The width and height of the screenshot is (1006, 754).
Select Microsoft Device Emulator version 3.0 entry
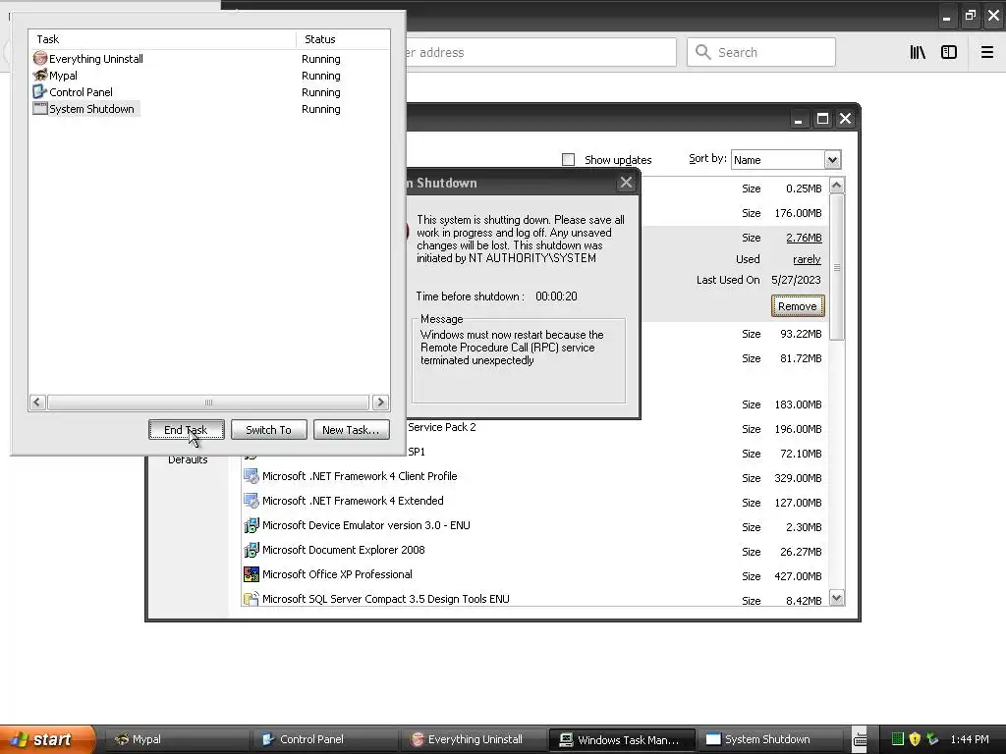point(365,525)
